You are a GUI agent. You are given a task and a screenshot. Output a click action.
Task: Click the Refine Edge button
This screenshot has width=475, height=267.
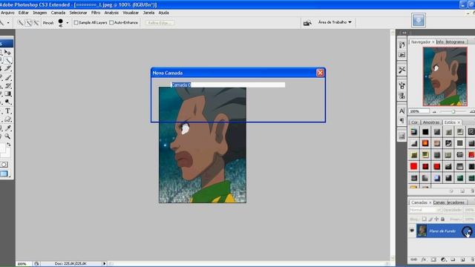pos(160,23)
